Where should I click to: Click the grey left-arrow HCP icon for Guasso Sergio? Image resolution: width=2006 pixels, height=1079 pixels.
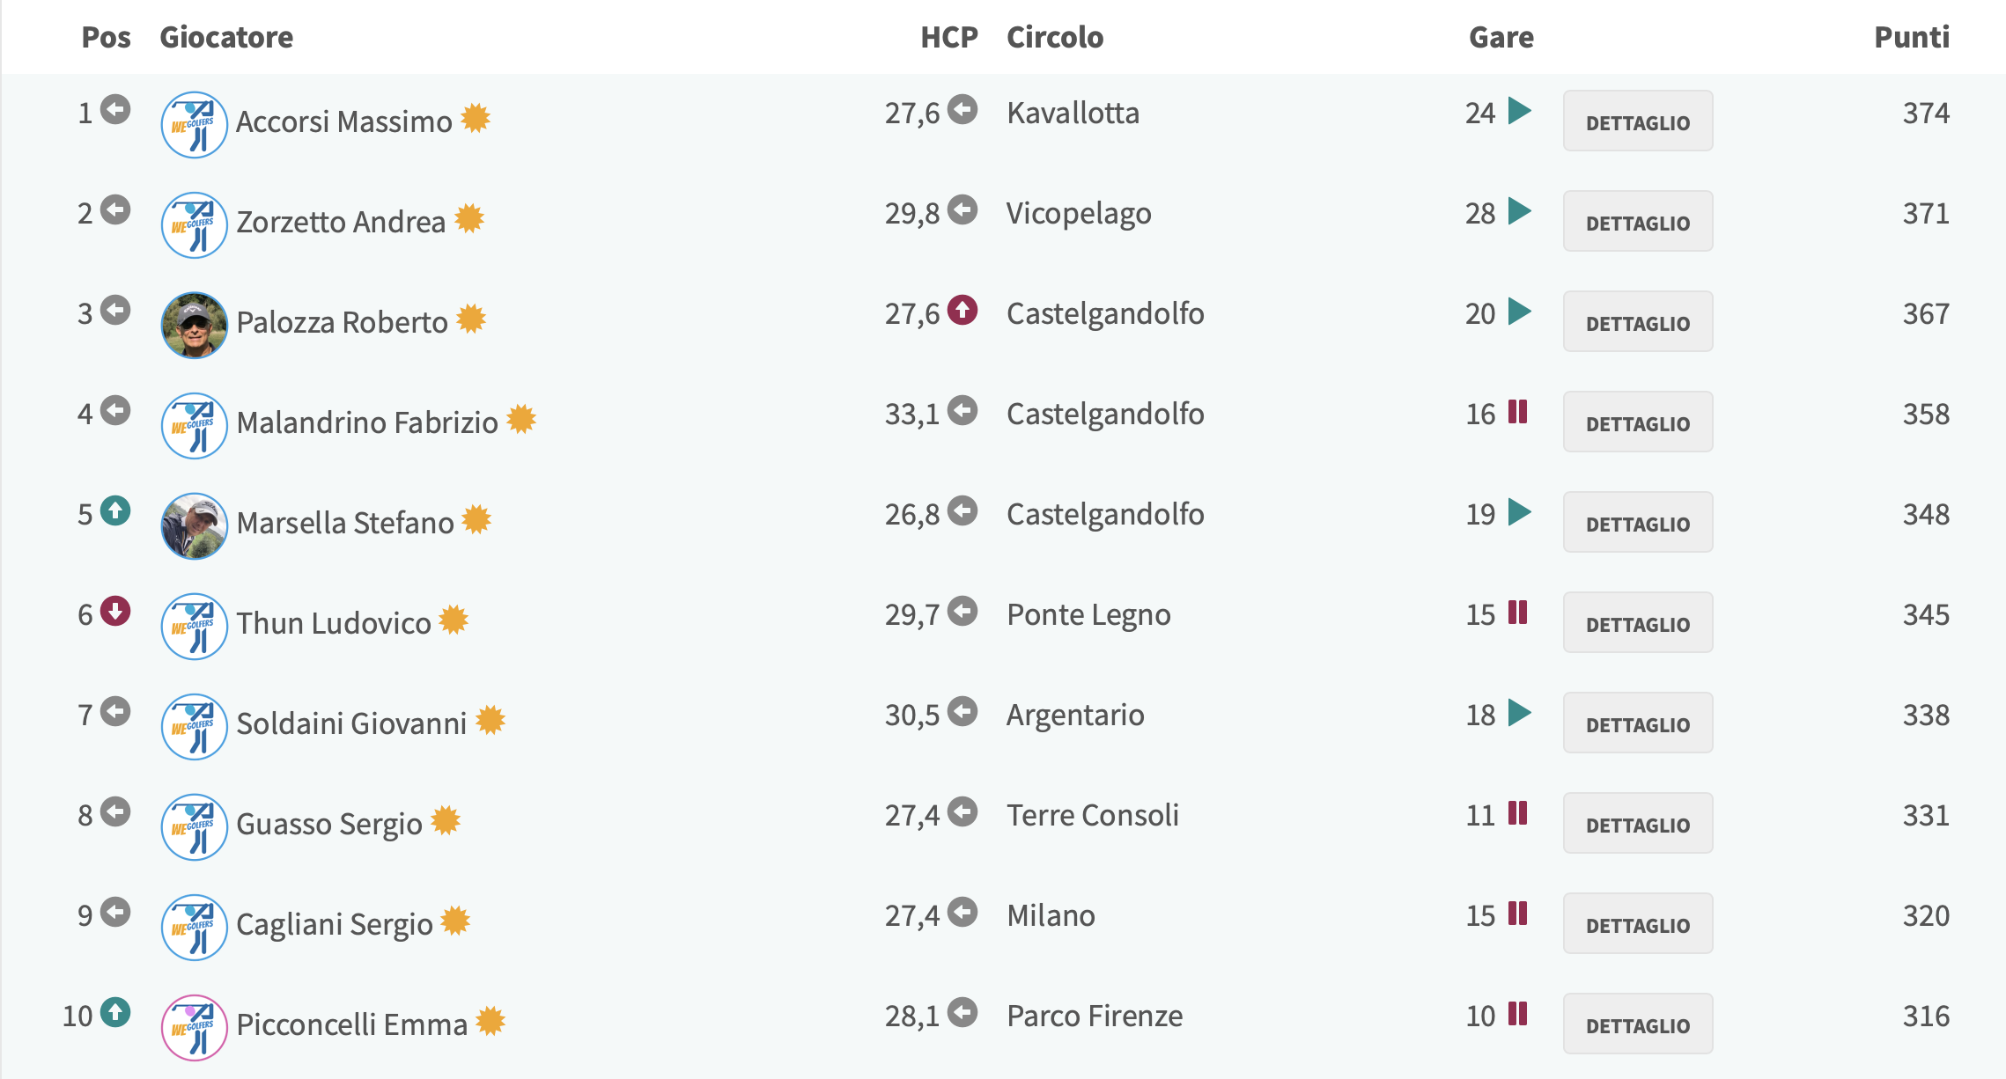(962, 812)
